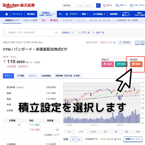Select the 銘柄情報（株式分割・併合等）tab
The width and height of the screenshot is (145, 145).
coord(68,76)
